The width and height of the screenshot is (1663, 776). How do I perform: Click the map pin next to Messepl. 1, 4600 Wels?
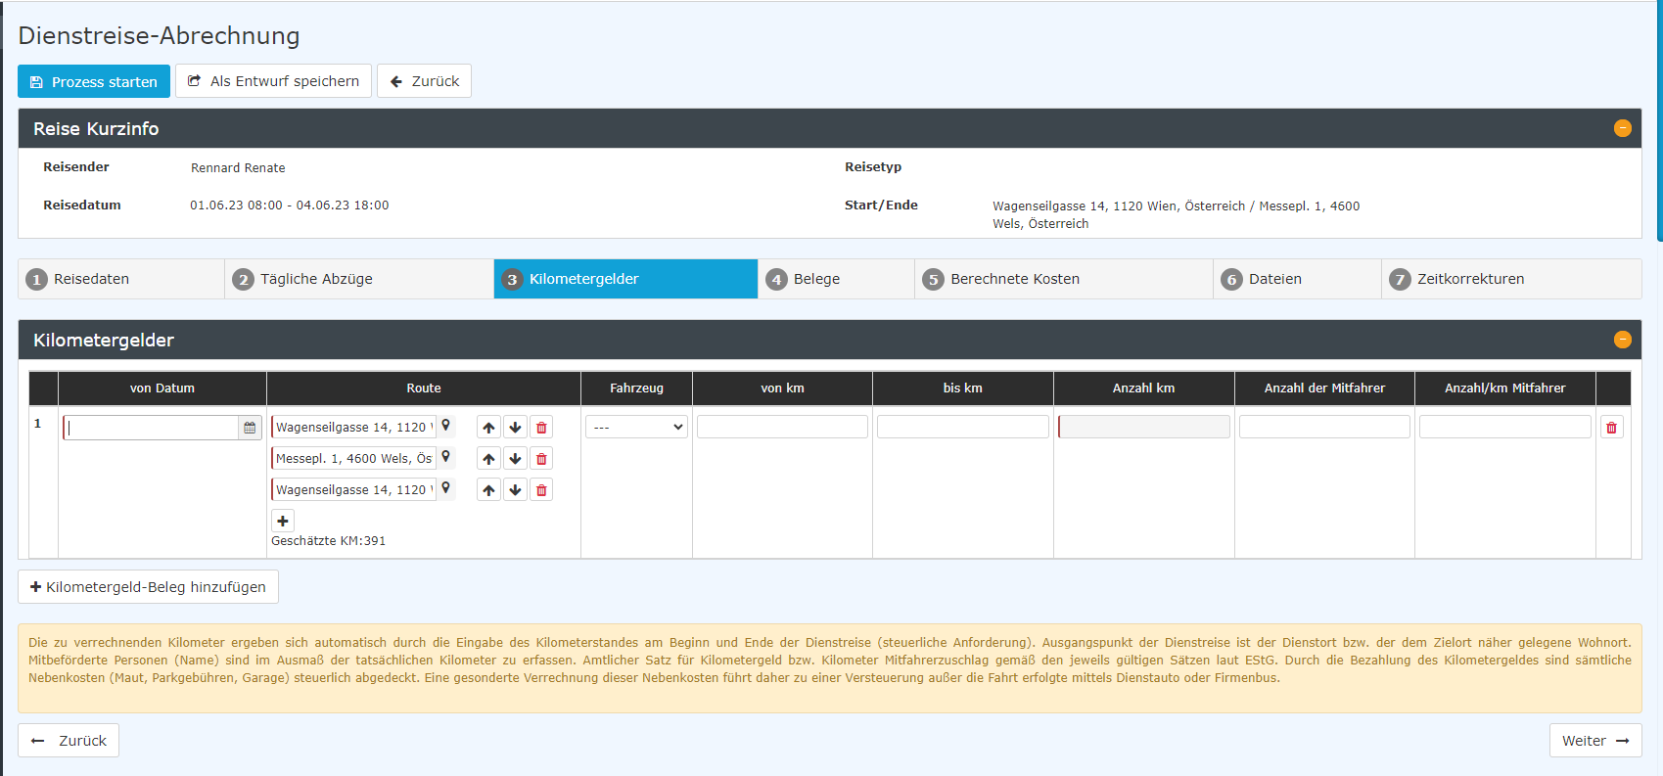tap(445, 457)
